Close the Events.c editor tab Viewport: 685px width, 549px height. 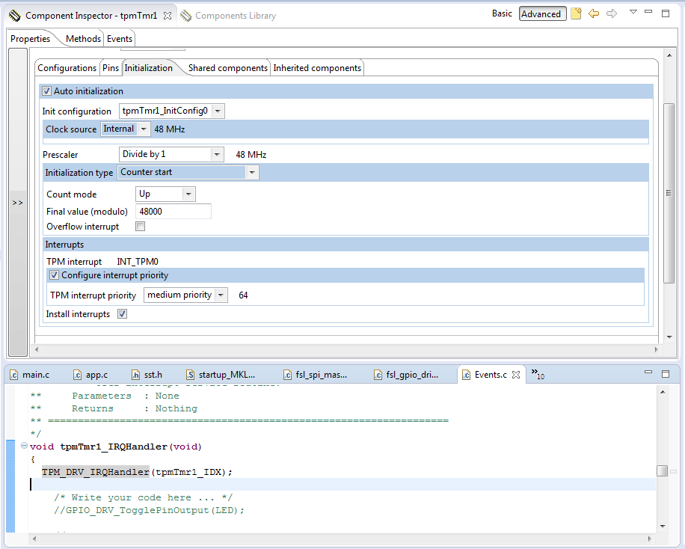pyautogui.click(x=516, y=375)
